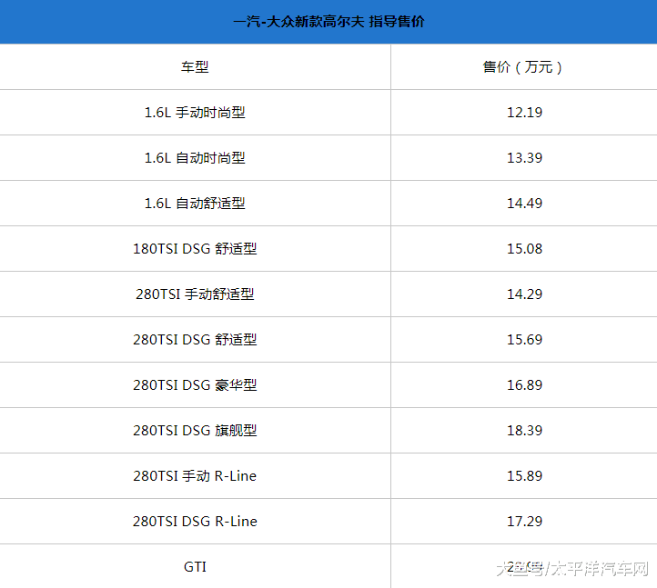The image size is (657, 588).
Task: Click the '180TSI DSG 舒适型' model cell
Action: pyautogui.click(x=195, y=249)
